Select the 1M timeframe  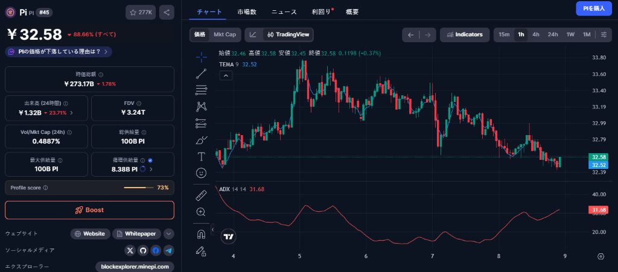(587, 34)
